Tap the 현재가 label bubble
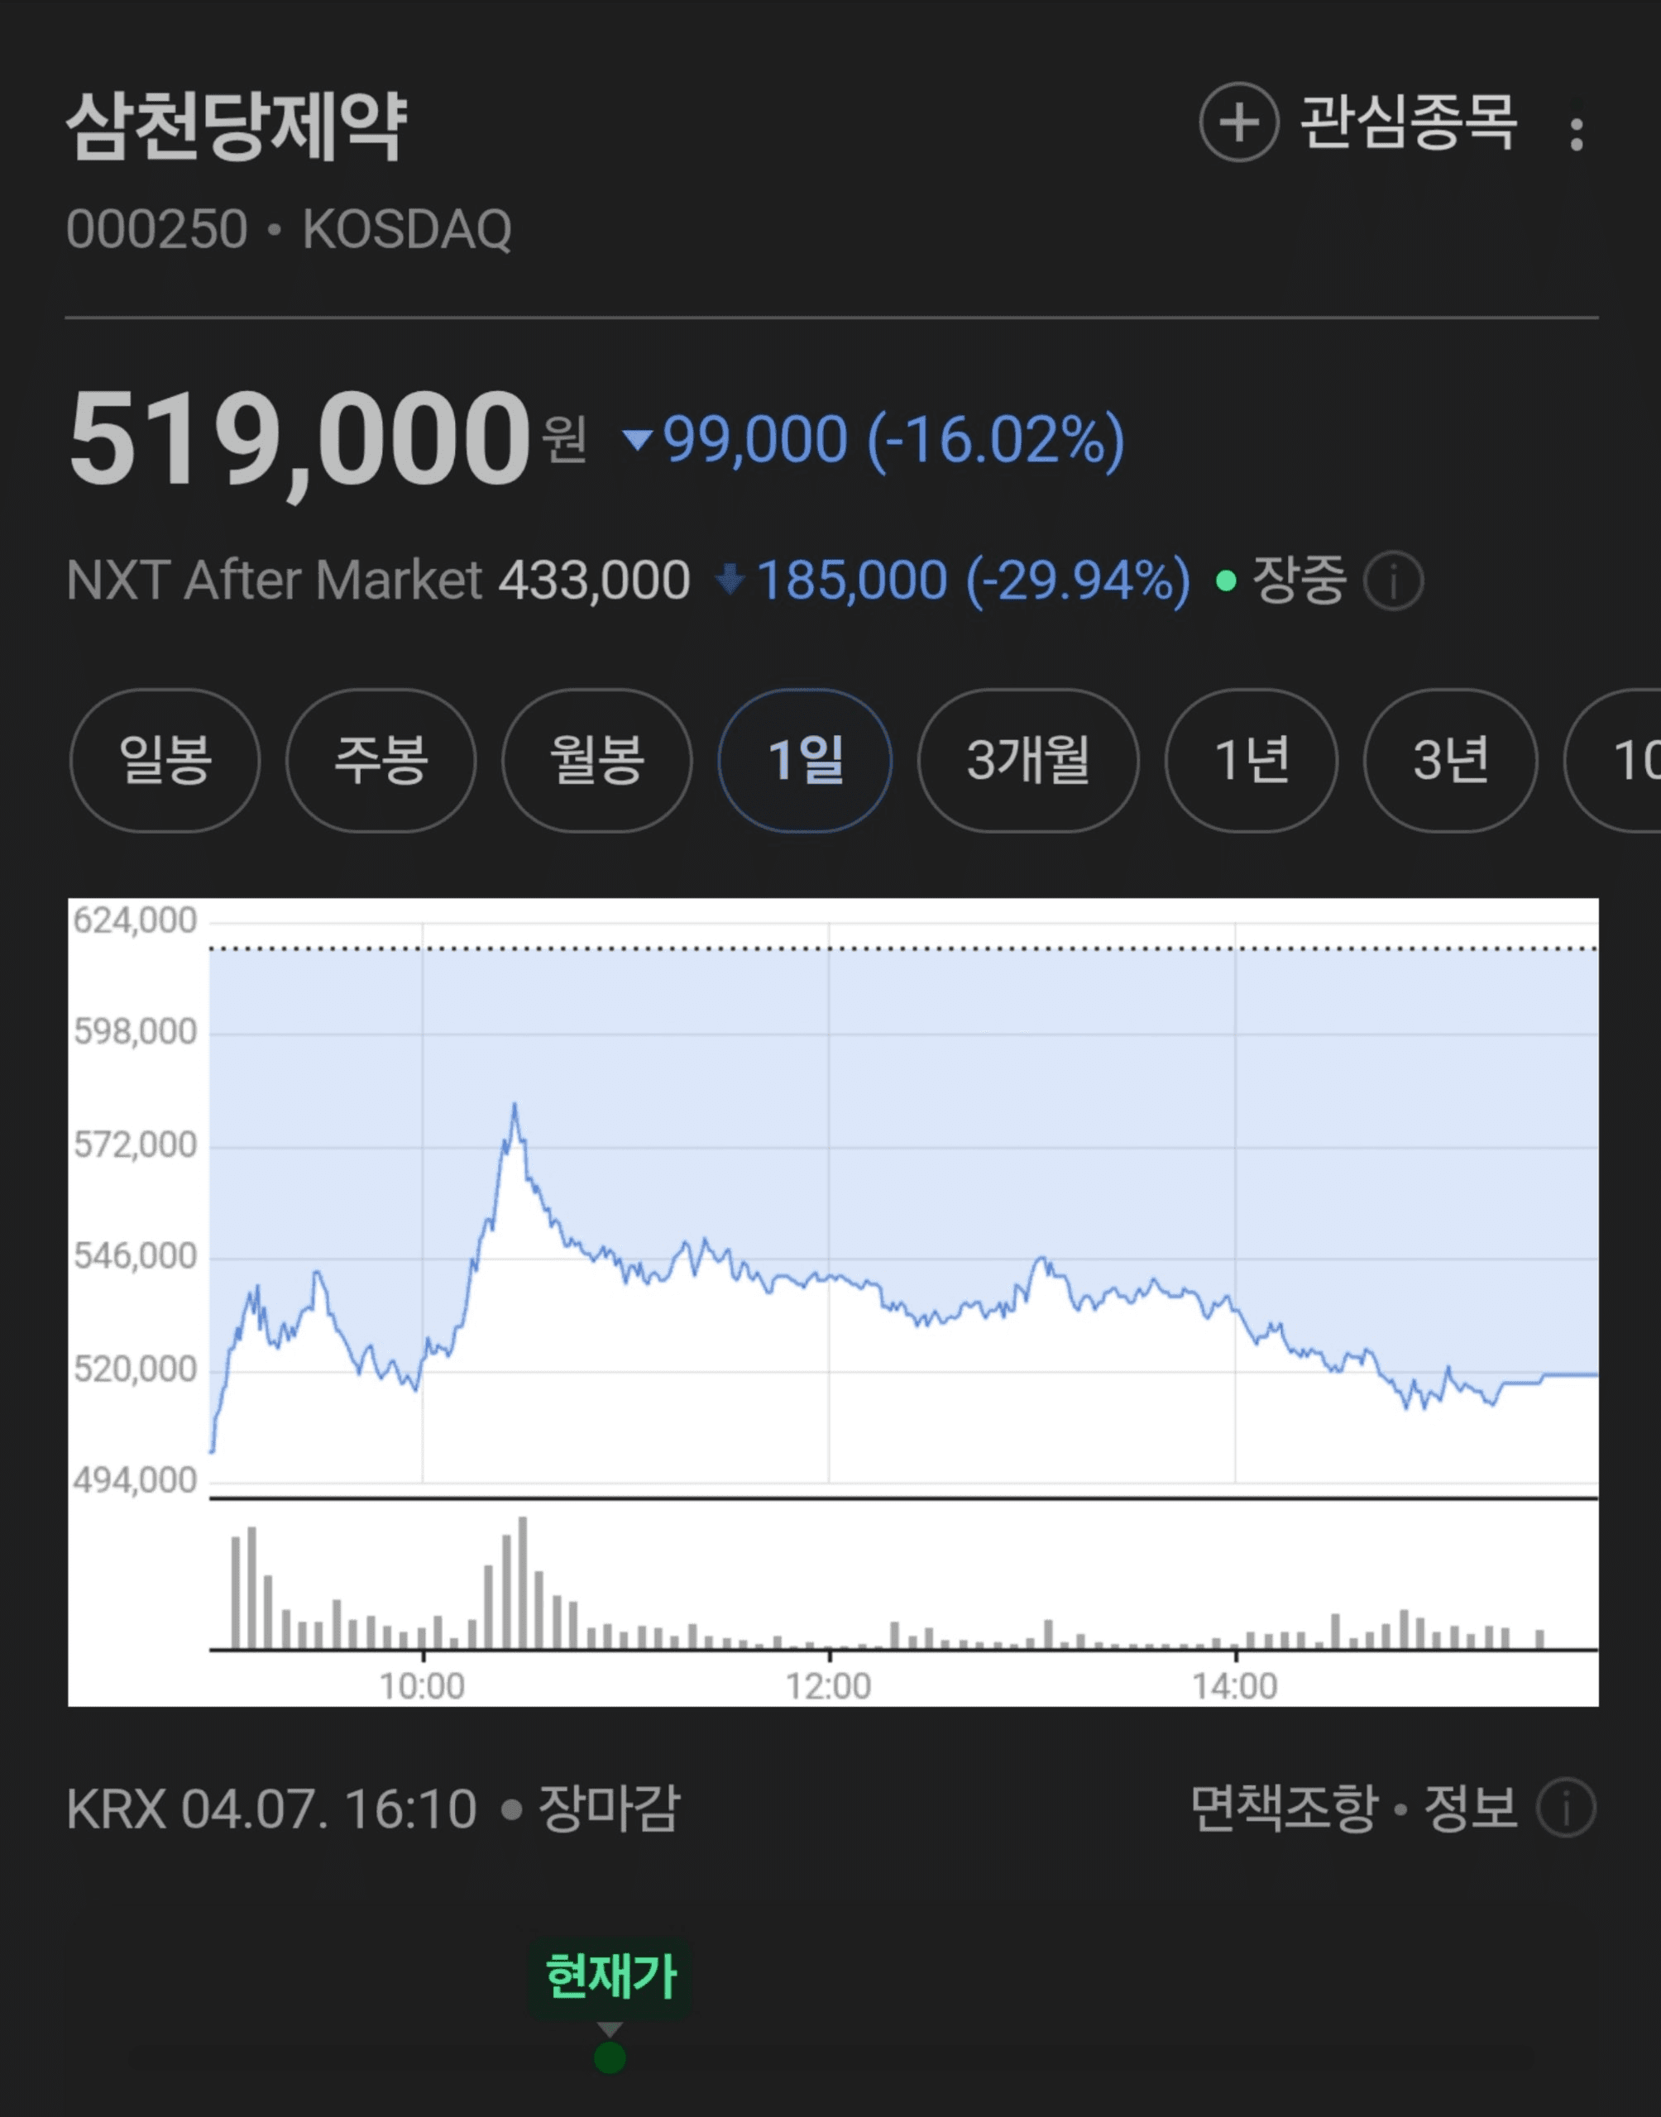Screen dimensions: 1661x2117 [x=610, y=1977]
